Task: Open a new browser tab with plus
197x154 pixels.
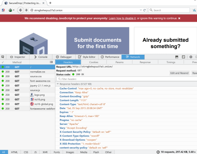Action: coord(50,3)
